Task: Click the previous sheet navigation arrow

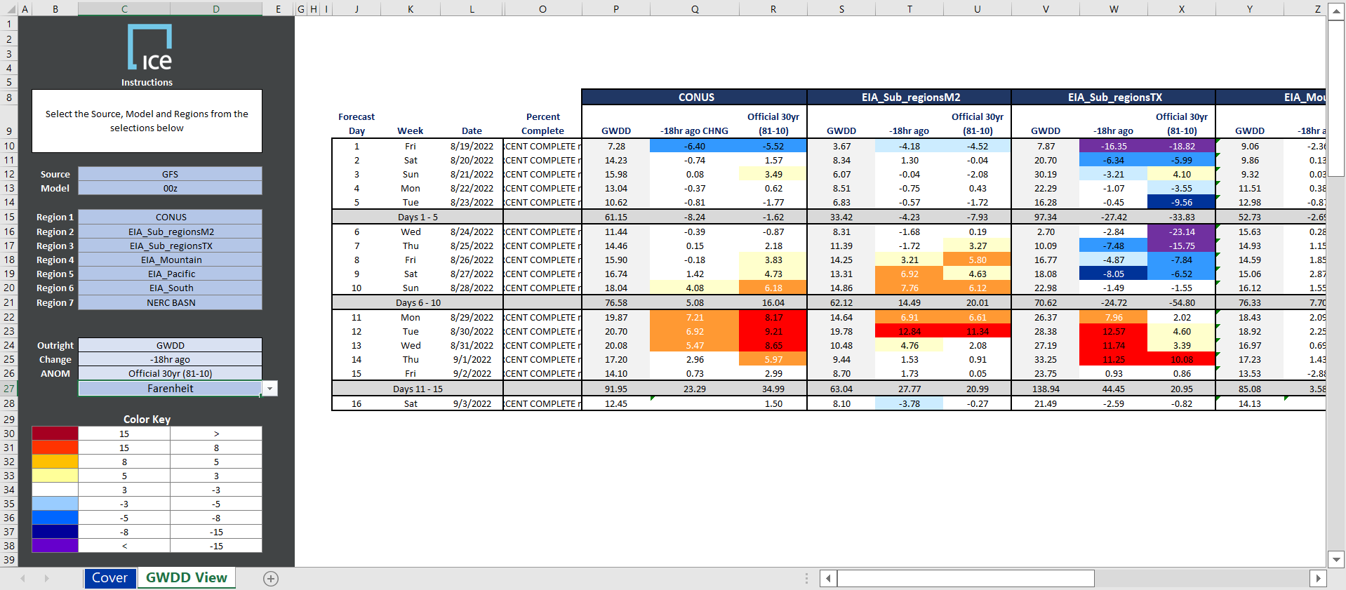Action: pyautogui.click(x=23, y=578)
